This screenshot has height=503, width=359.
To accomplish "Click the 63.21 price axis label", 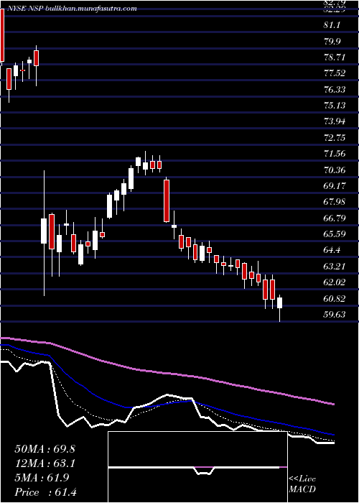I will (x=335, y=267).
